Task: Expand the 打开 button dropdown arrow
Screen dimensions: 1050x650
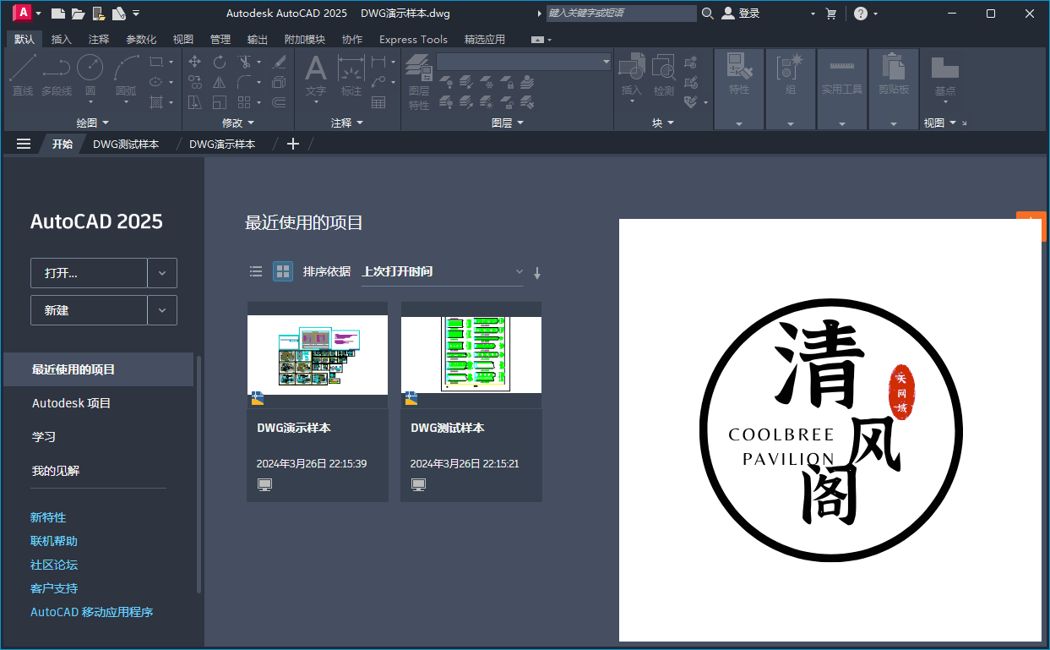Action: pyautogui.click(x=162, y=273)
